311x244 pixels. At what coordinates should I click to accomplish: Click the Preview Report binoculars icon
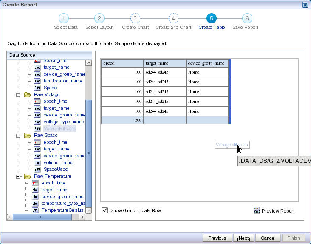pos(257,210)
